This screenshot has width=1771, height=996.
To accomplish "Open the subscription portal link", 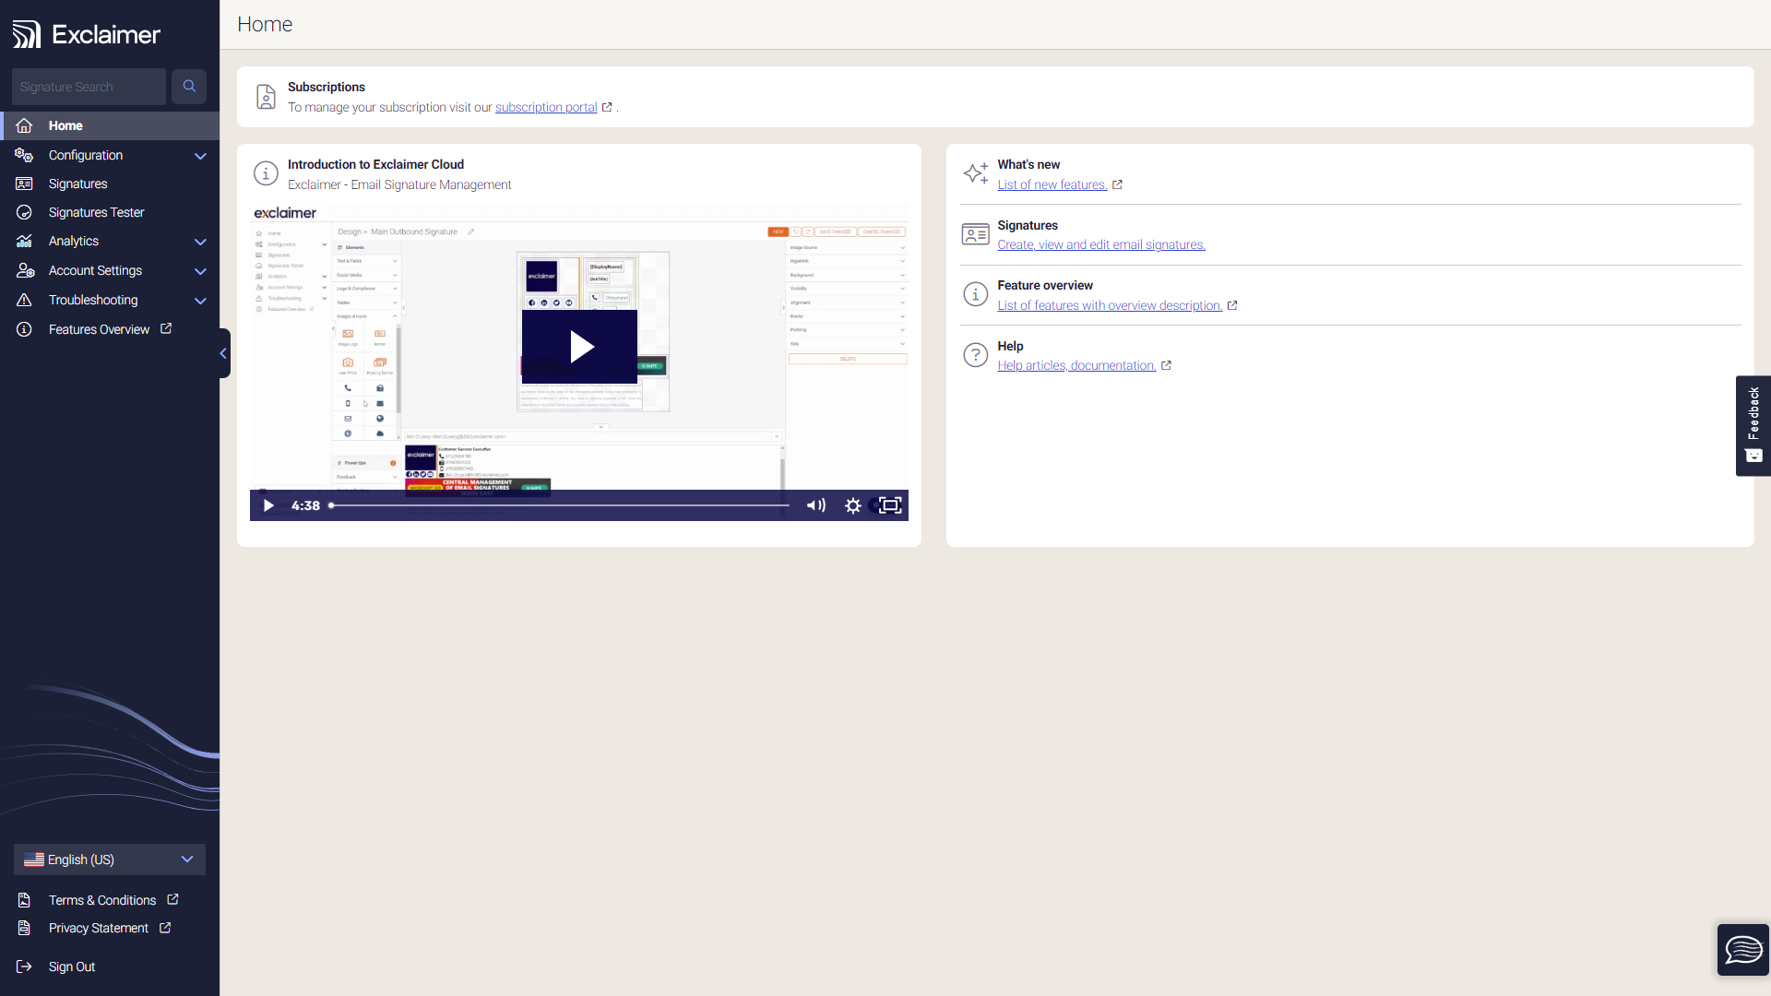I will tap(546, 107).
